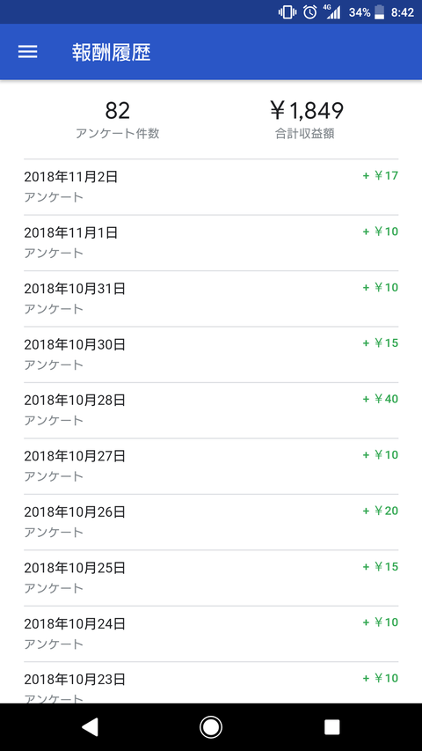This screenshot has height=751, width=422.
Task: Tap the +￥40 amount on October 28
Action: [381, 399]
